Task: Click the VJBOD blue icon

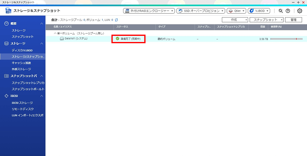Action: 252,11
